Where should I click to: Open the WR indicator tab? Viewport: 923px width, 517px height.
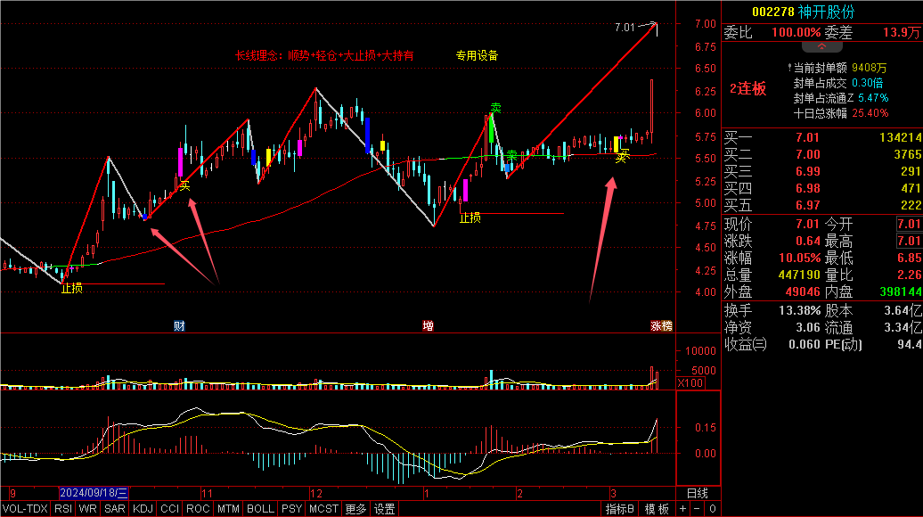point(87,509)
